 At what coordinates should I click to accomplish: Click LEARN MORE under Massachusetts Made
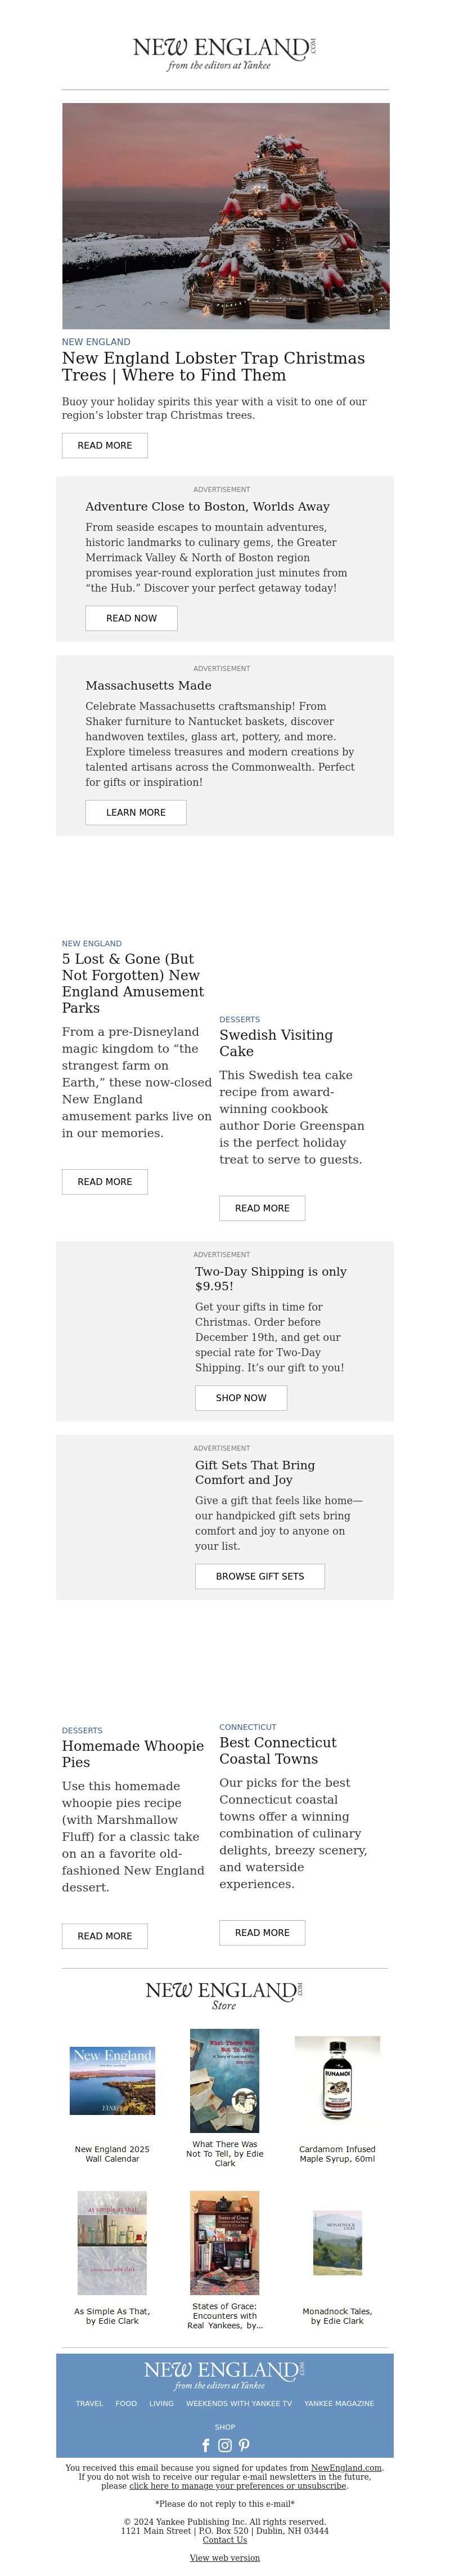click(x=136, y=812)
